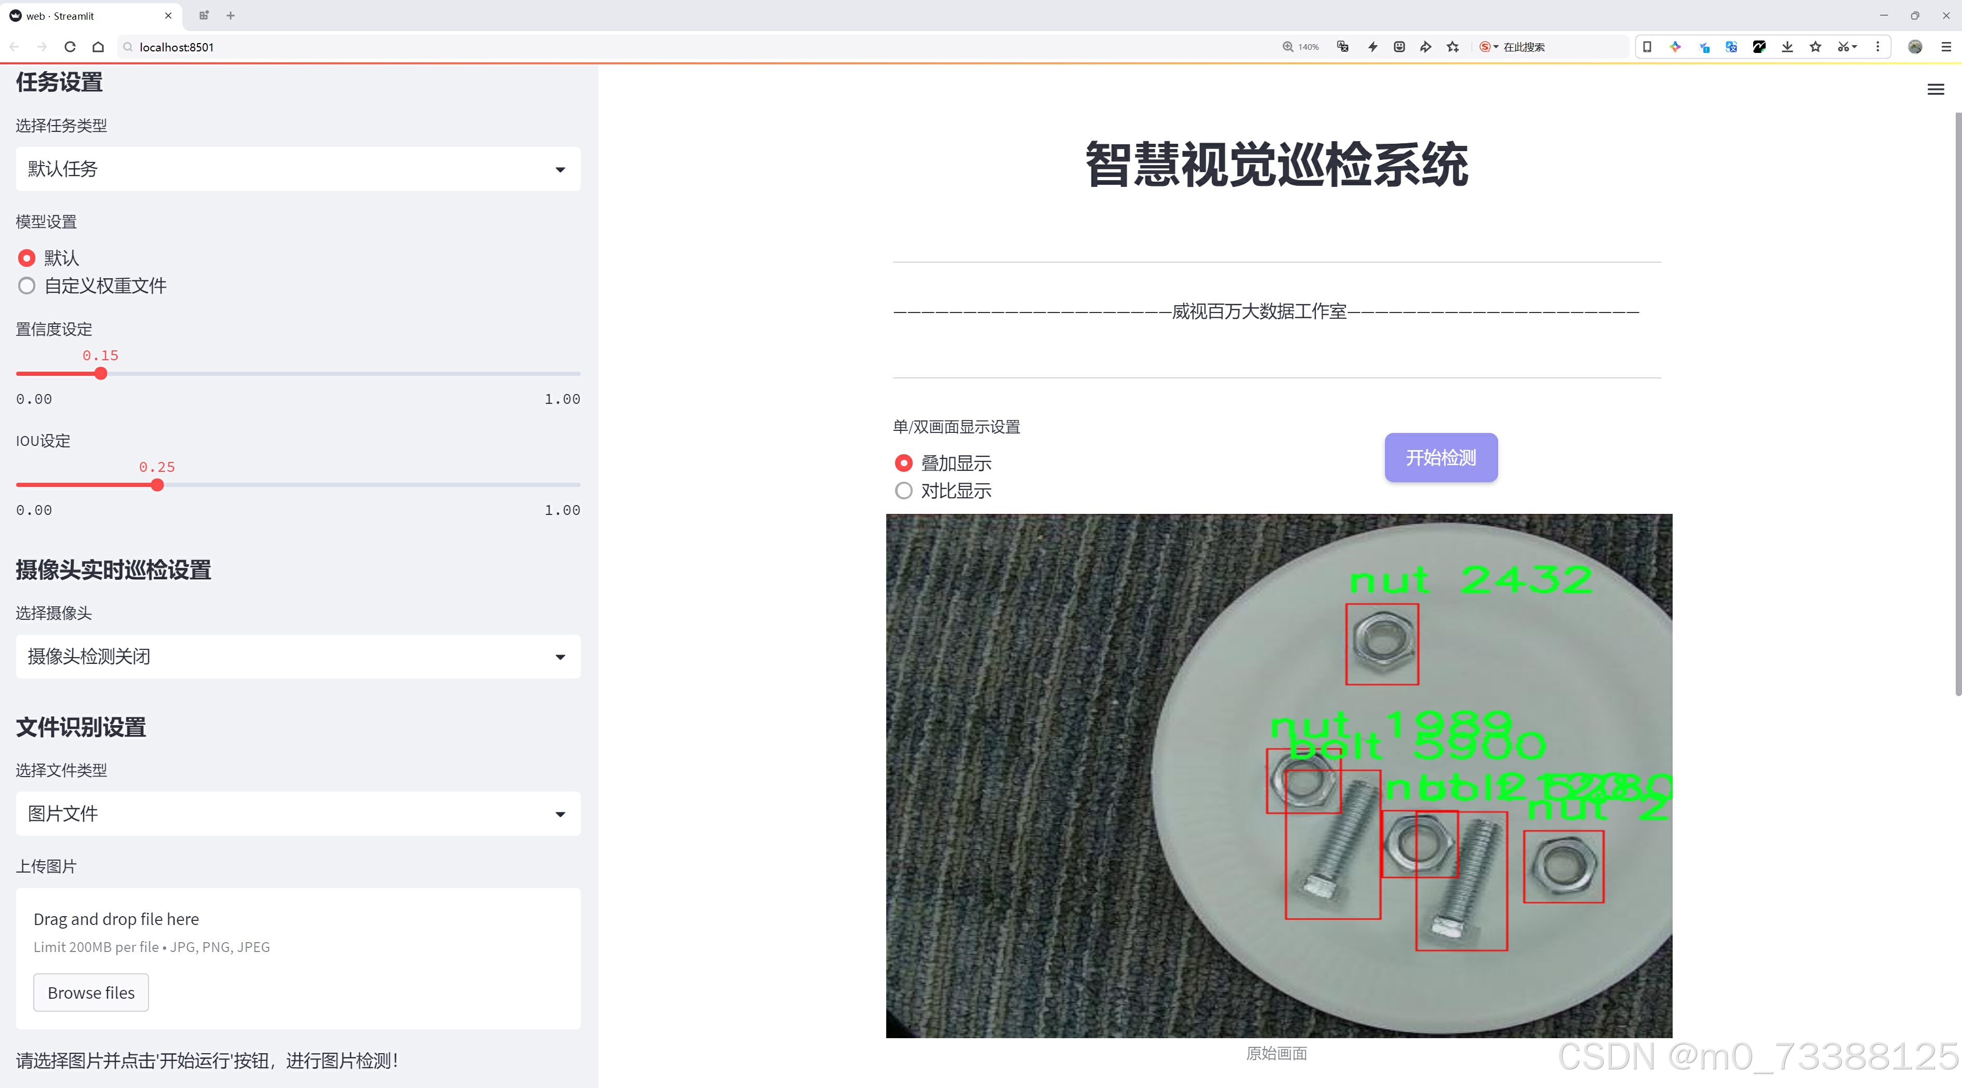This screenshot has height=1088, width=1962.
Task: Choose the 叠加显示 radio button
Action: point(903,463)
